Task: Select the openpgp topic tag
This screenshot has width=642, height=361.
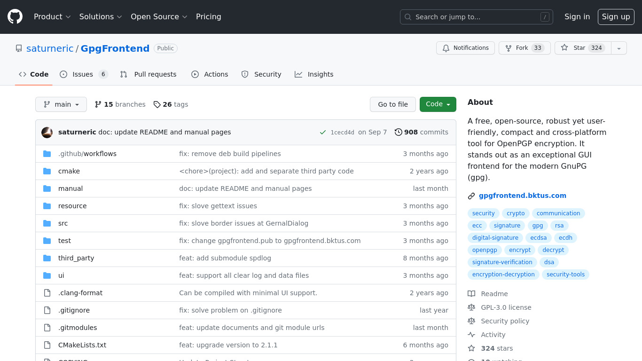Action: pos(485,250)
